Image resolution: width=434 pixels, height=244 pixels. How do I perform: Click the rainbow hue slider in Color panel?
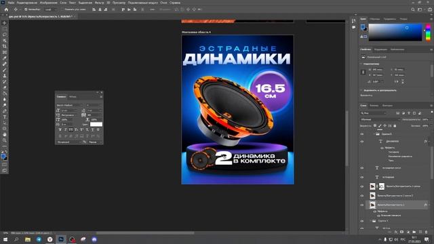[x=428, y=33]
